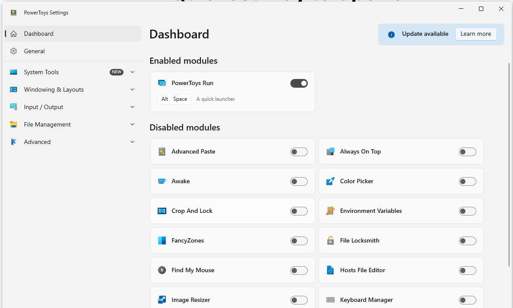Click the vertical scrollbar thumb
Screen dimensions: 513x308
[509, 164]
